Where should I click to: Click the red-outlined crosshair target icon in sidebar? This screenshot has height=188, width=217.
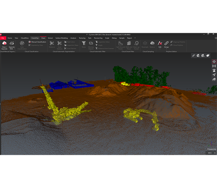(x=214, y=62)
